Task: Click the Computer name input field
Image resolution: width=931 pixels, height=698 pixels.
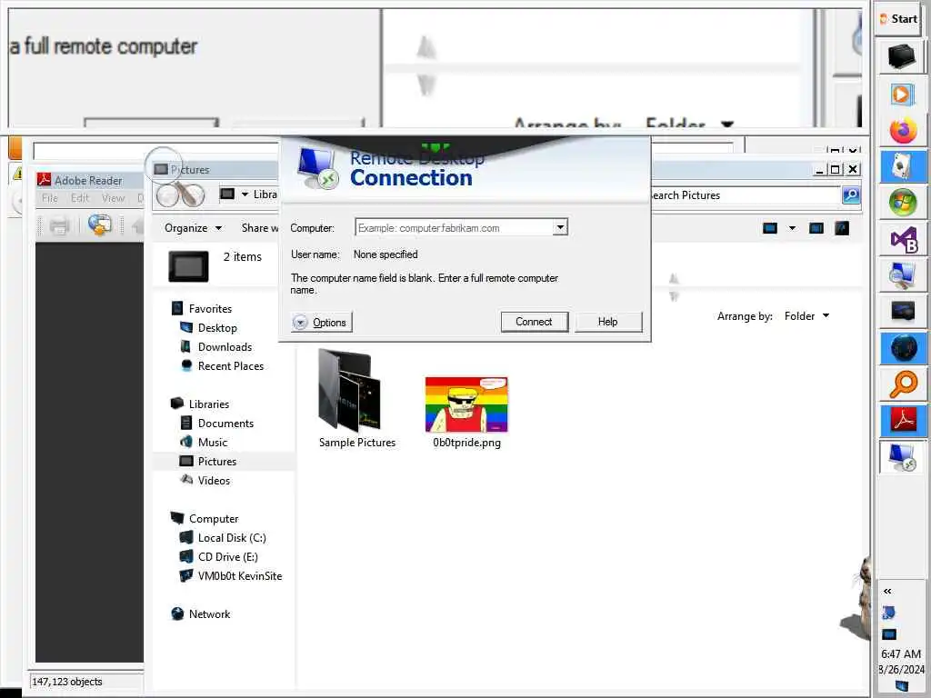Action: pyautogui.click(x=455, y=228)
